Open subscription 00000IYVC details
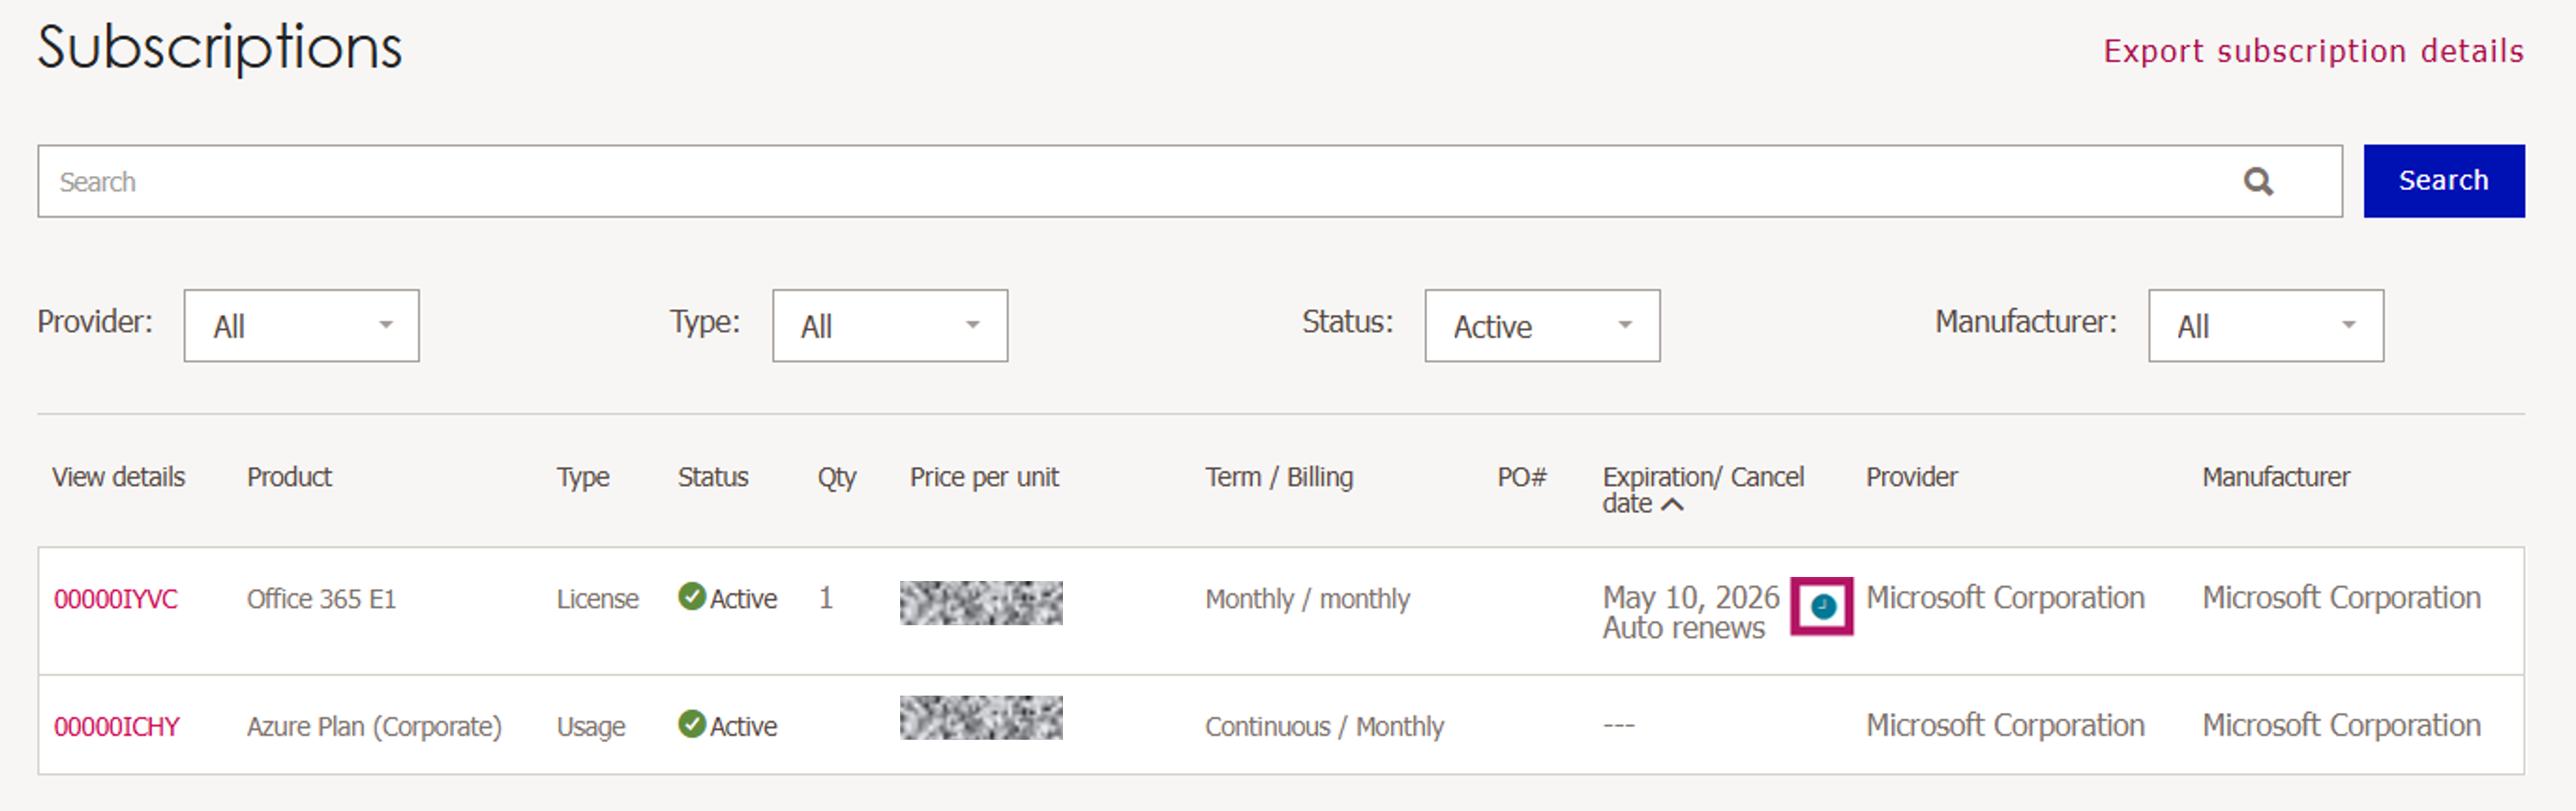Viewport: 2576px width, 811px height. pyautogui.click(x=116, y=599)
